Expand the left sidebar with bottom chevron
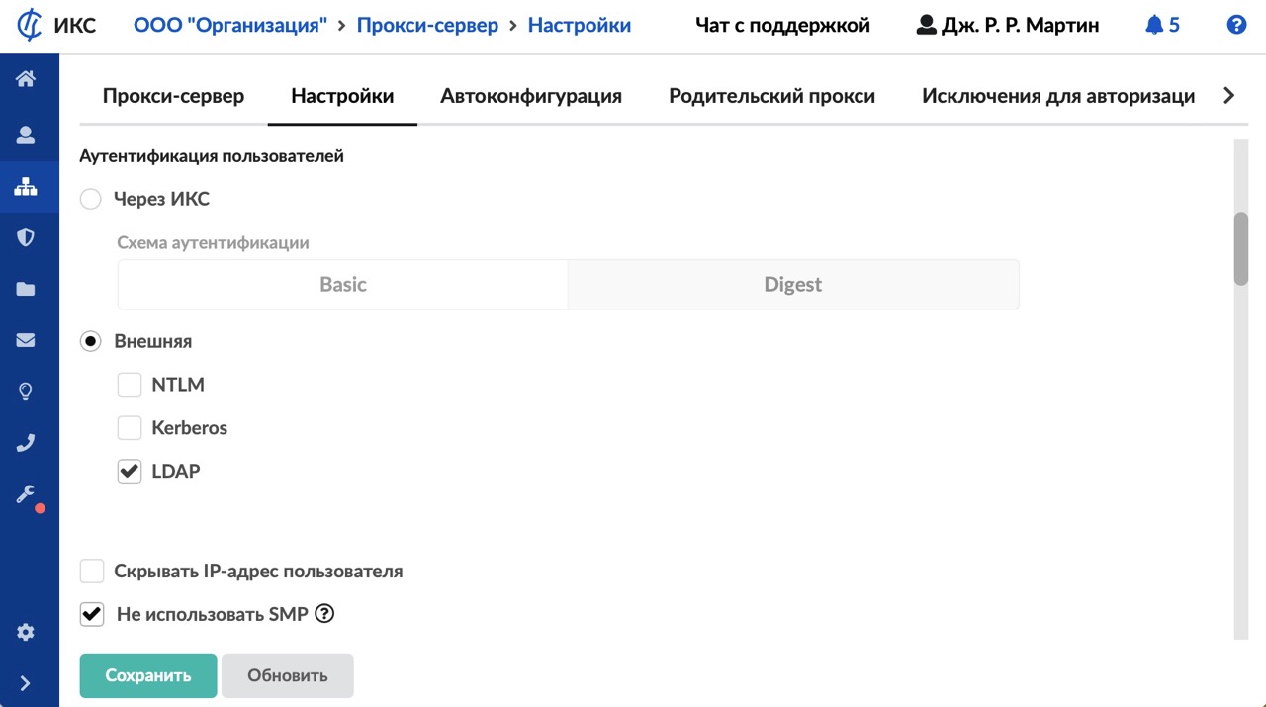Viewport: 1266px width, 707px height. point(26,683)
